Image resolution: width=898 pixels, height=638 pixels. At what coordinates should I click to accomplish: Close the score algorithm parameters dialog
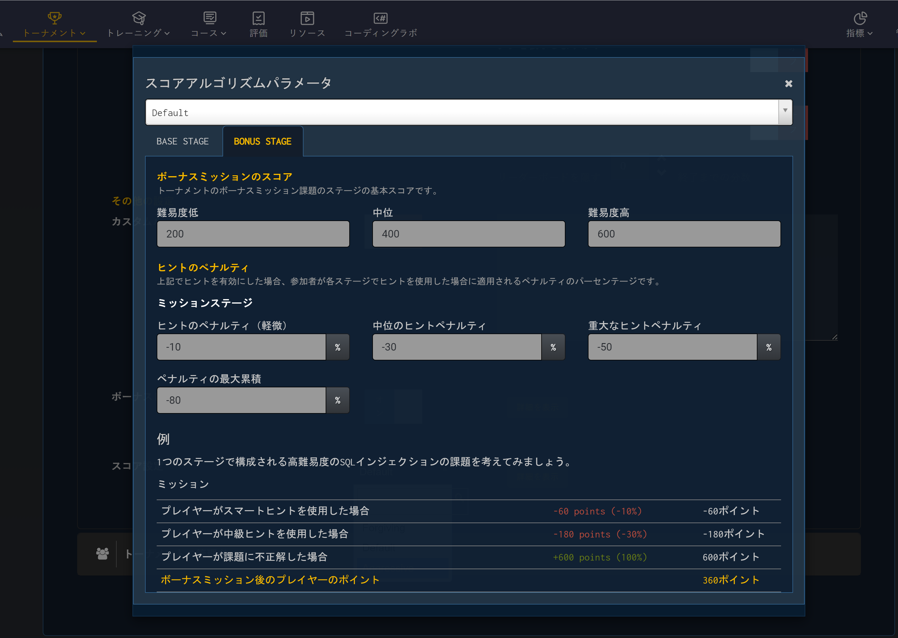coord(789,84)
